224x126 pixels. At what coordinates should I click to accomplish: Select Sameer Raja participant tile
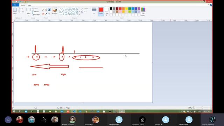pos(96,120)
